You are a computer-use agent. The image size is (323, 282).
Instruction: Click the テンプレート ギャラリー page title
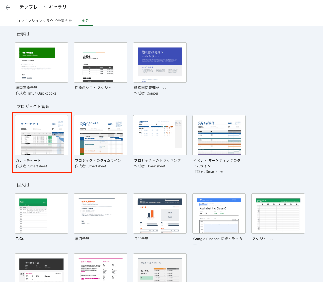45,7
